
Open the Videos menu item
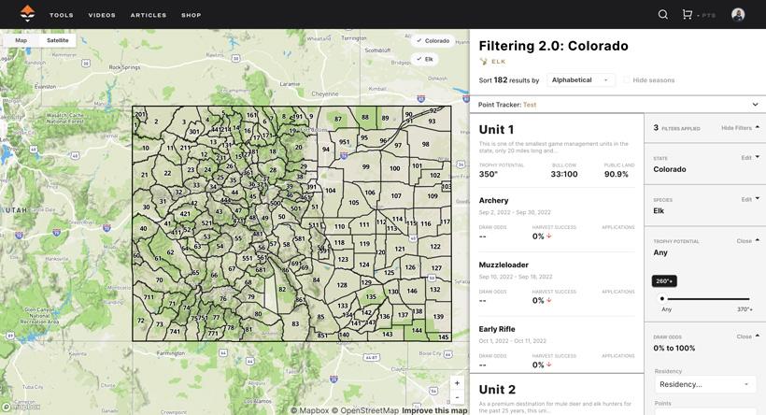coord(102,15)
